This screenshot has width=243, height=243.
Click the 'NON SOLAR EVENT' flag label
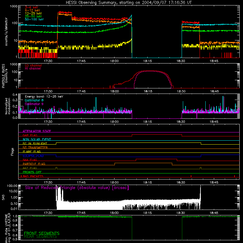[37, 139]
